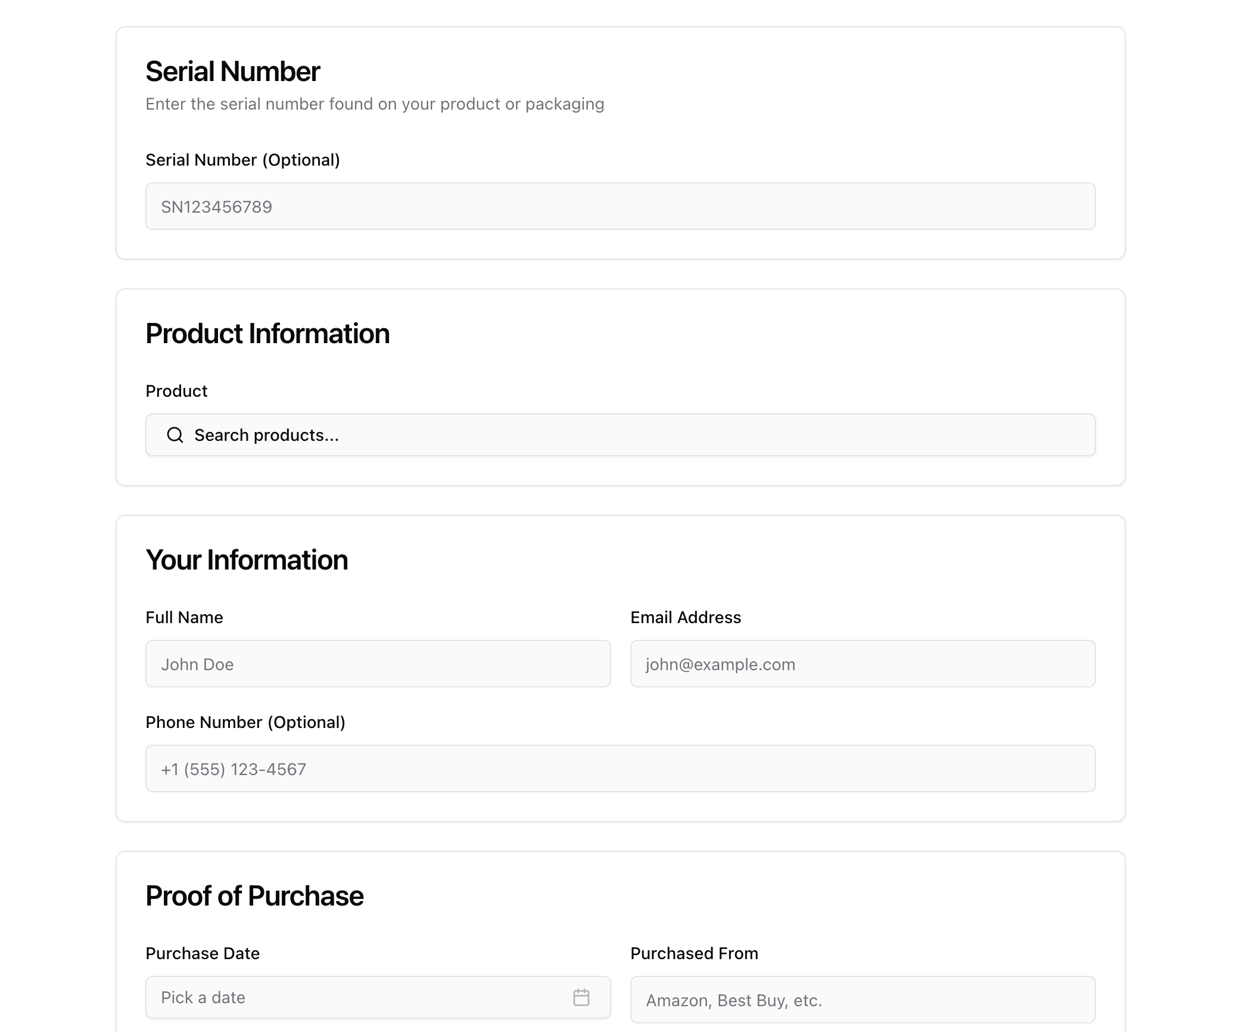Select the Email Address input box
The image size is (1245, 1033).
(x=862, y=664)
